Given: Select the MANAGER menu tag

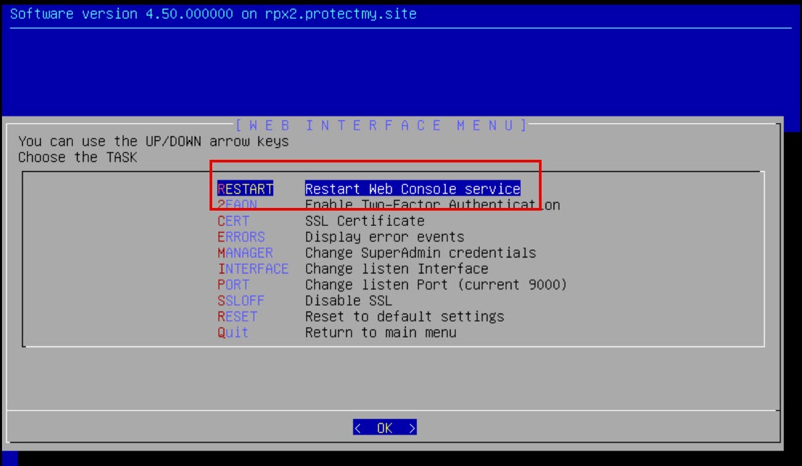Looking at the screenshot, I should pos(245,253).
